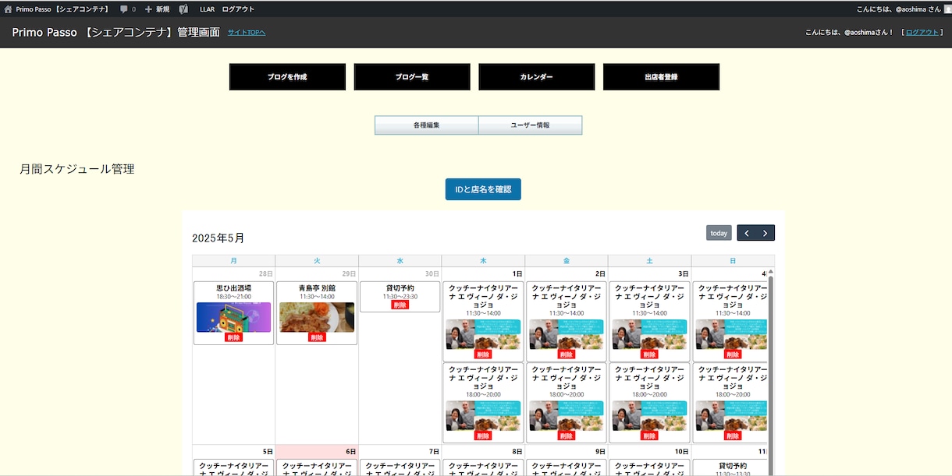
Task: Open the 貸切予約 event on the 30th
Action: point(400,288)
